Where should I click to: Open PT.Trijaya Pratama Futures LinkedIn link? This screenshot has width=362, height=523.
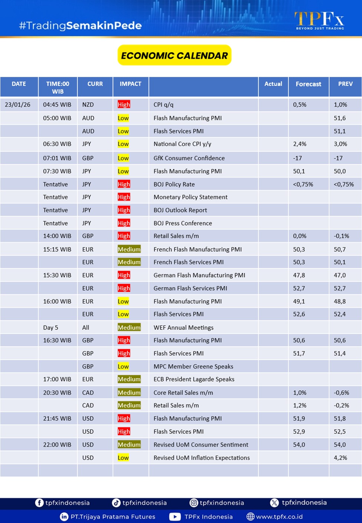point(113,517)
